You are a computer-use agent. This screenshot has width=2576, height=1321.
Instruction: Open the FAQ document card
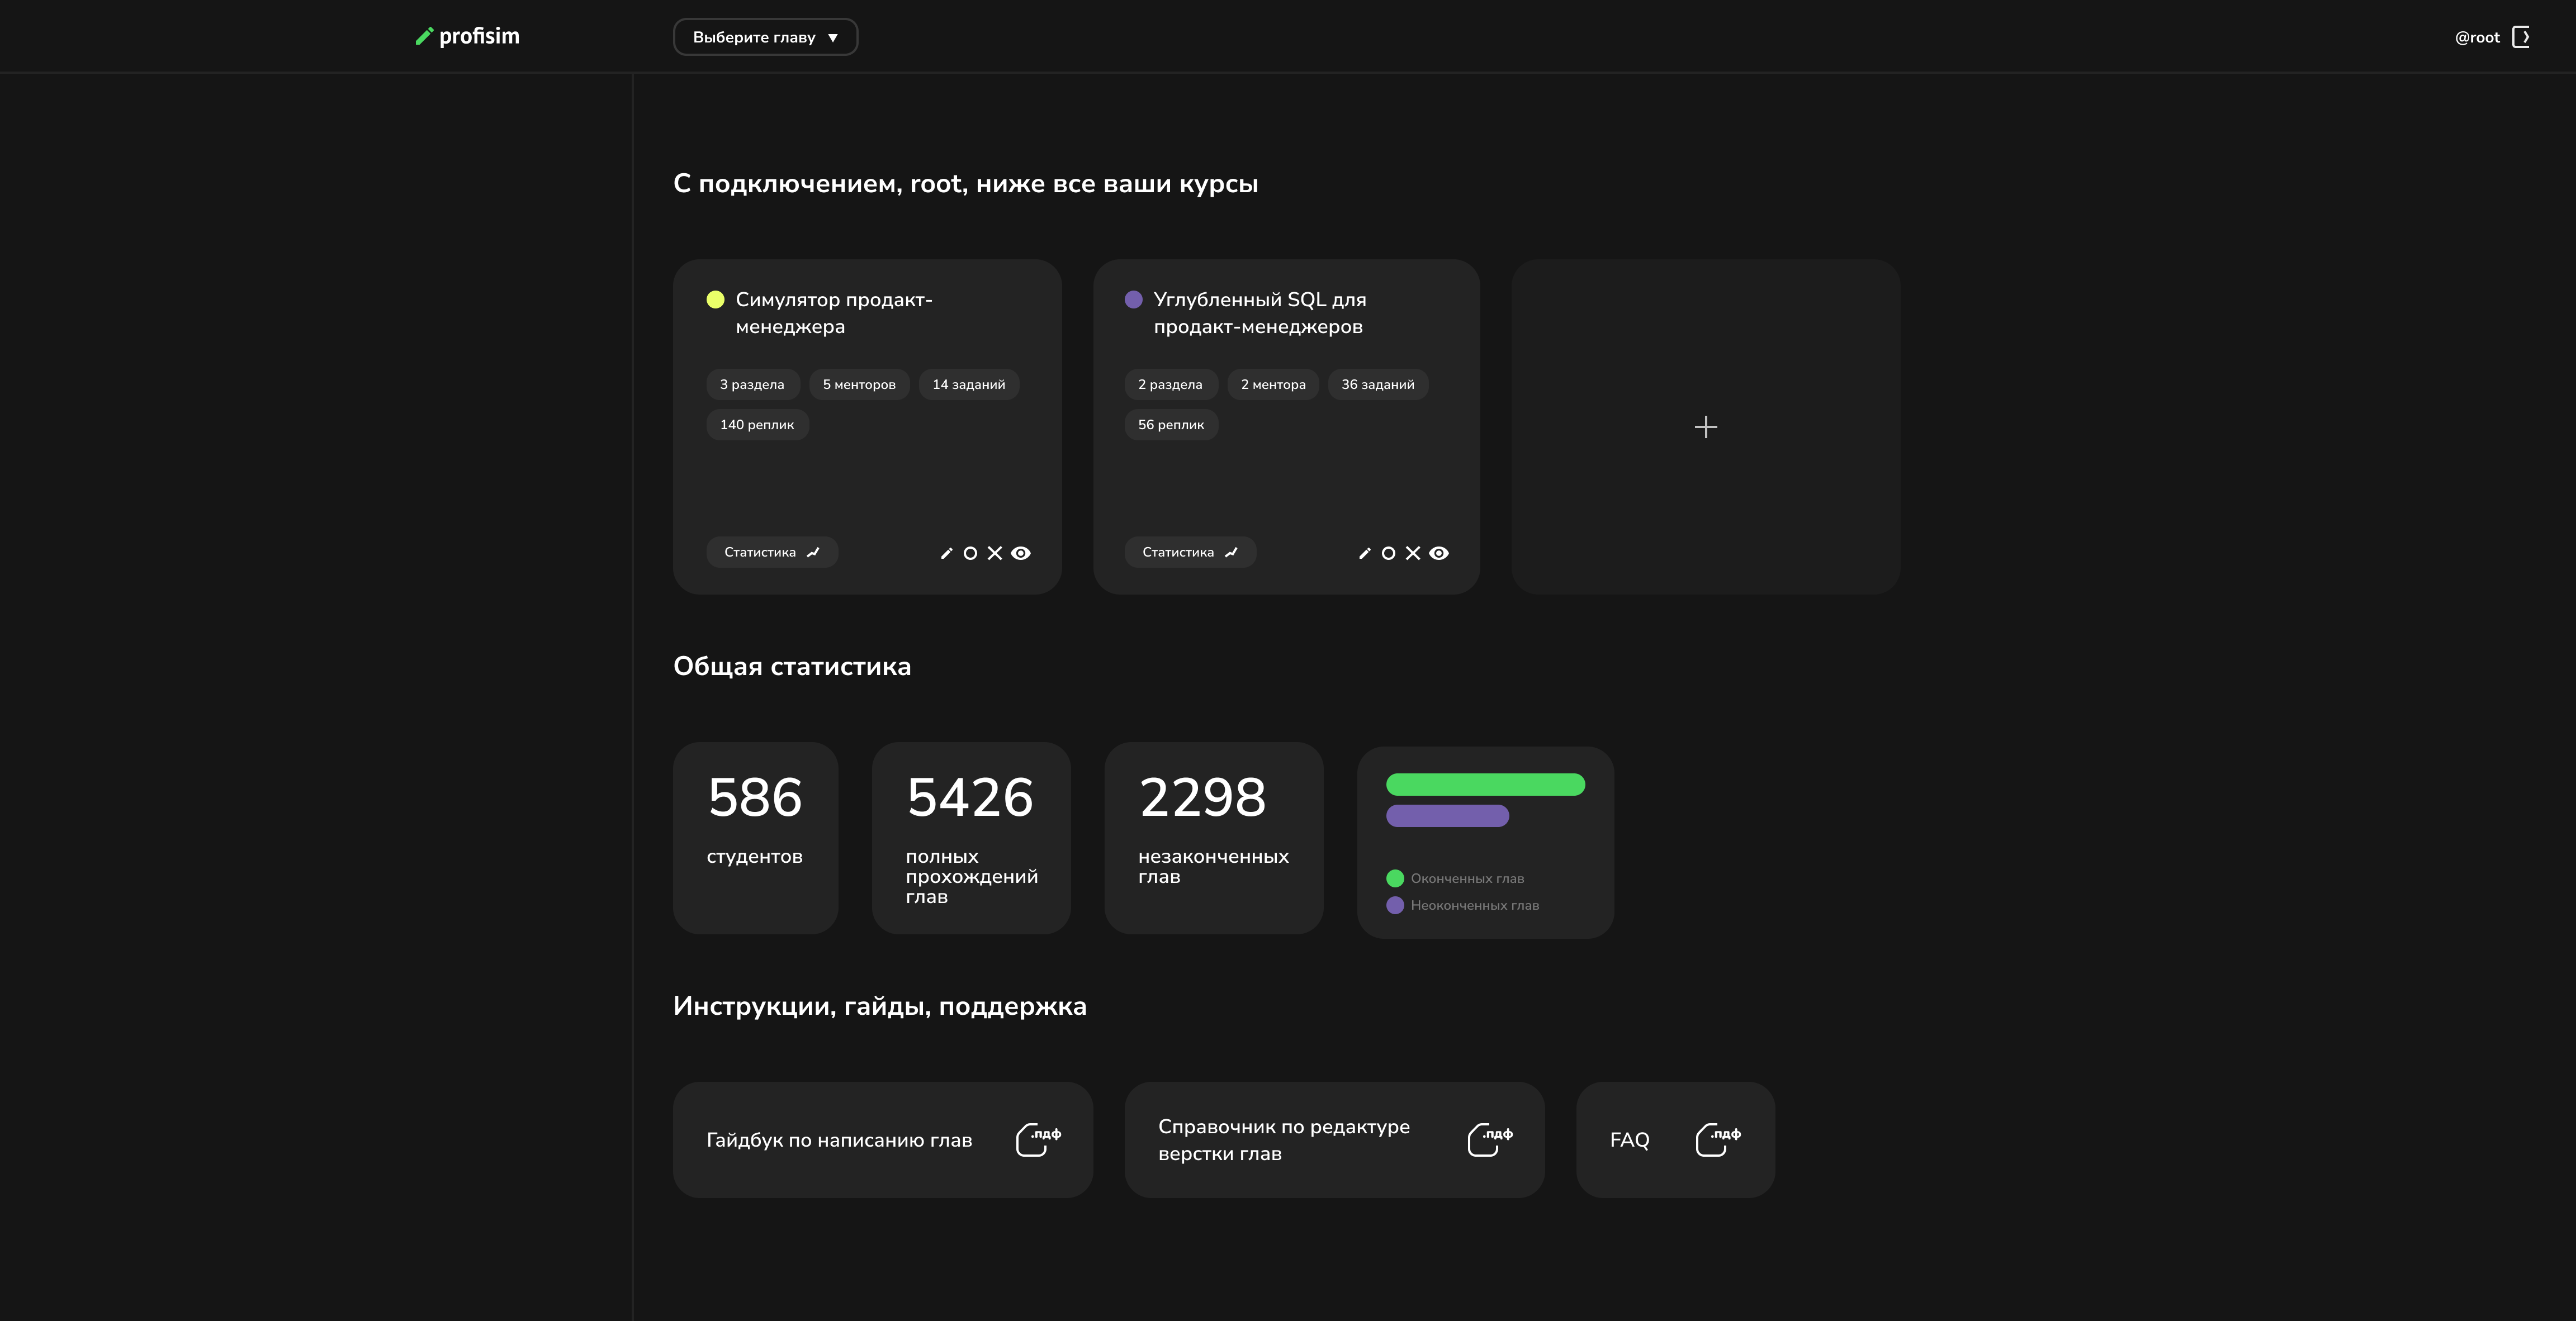[x=1675, y=1139]
